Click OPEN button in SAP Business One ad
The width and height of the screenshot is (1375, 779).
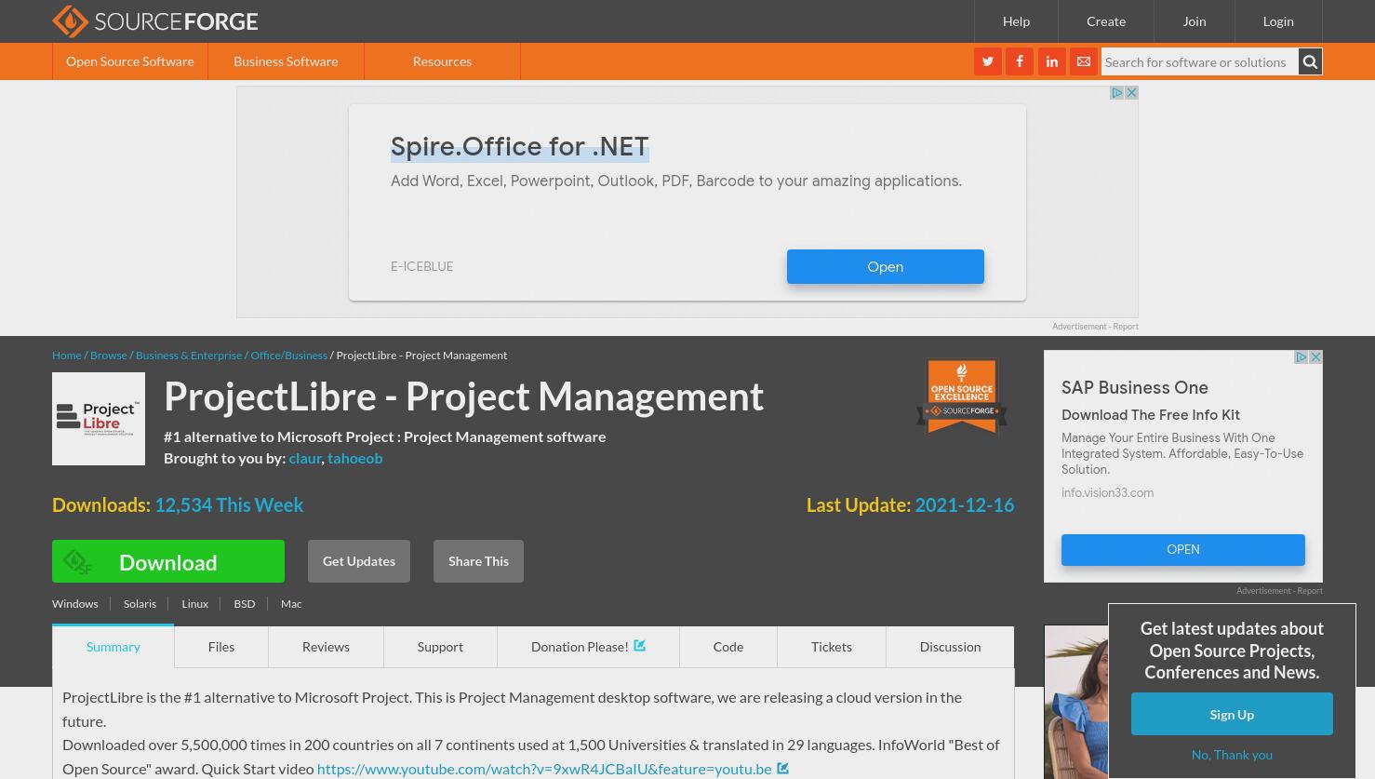click(1183, 549)
